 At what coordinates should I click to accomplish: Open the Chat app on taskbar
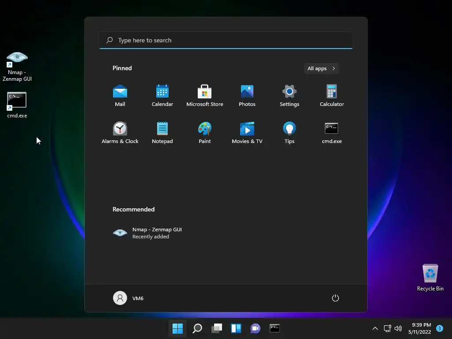coord(256,328)
